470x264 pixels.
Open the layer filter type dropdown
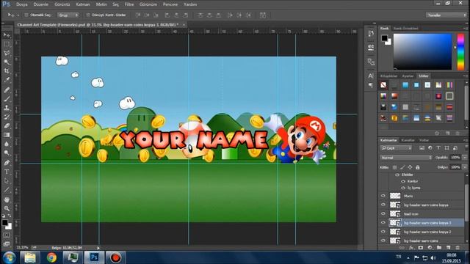[x=397, y=148]
